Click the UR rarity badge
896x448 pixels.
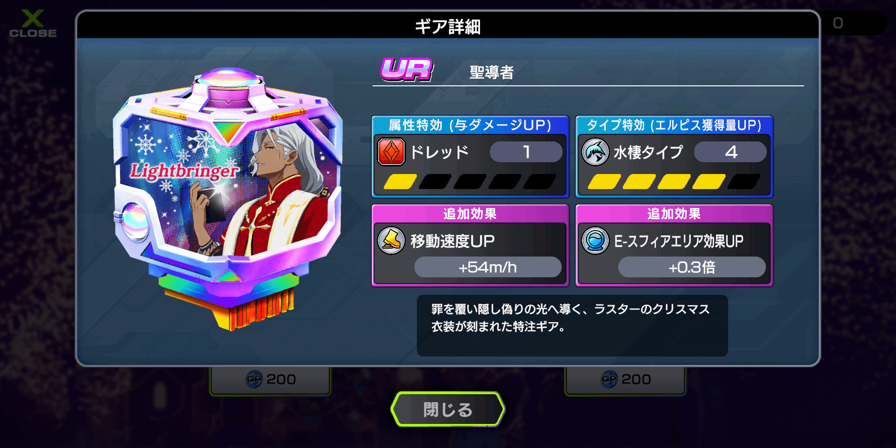(x=407, y=70)
